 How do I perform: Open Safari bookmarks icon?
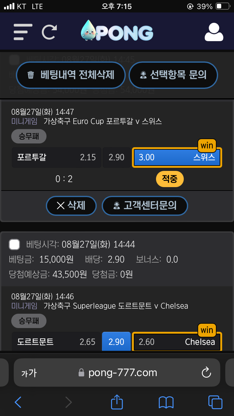point(166,402)
